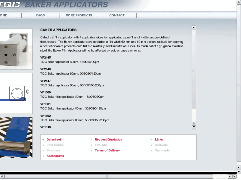Screen dimensions: 241x180
Task: Click the 60mm 30/60/90/120µm description line
Action: coord(71,74)
